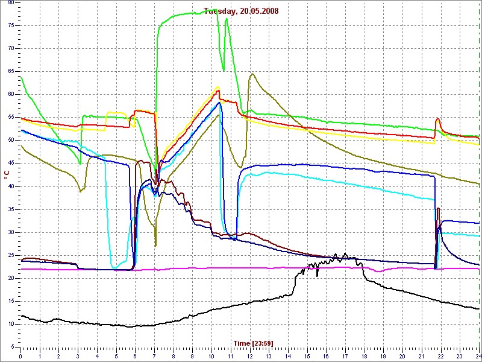Select the 25 label on temperature axis
Viewport: 482px width, 362px height.
[x=11, y=255]
